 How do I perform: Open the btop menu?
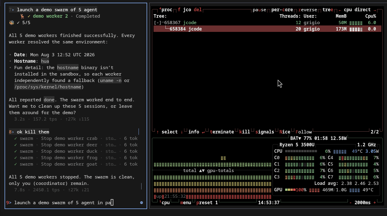tap(186, 203)
